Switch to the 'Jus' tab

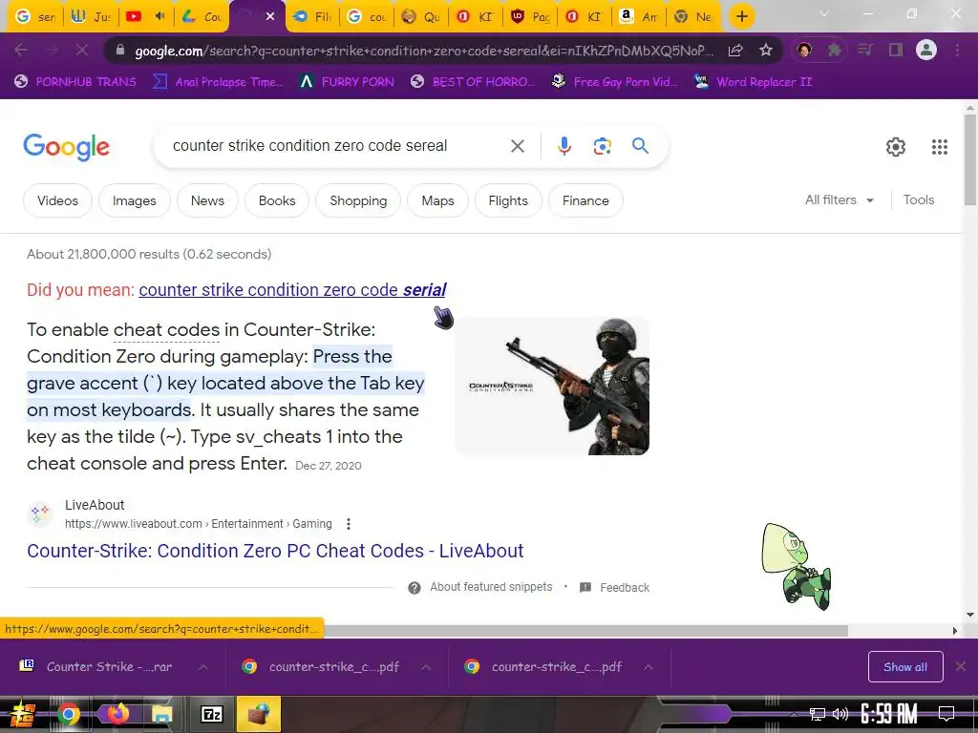92,16
